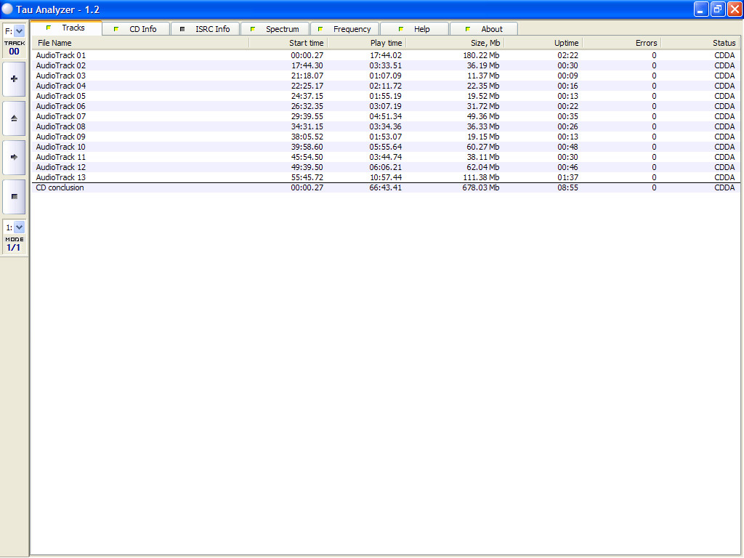Click the CD conclusion summary row
Viewport: 744px width, 558px height.
[60, 187]
